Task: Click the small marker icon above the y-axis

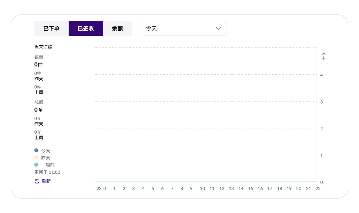Action: [323, 53]
